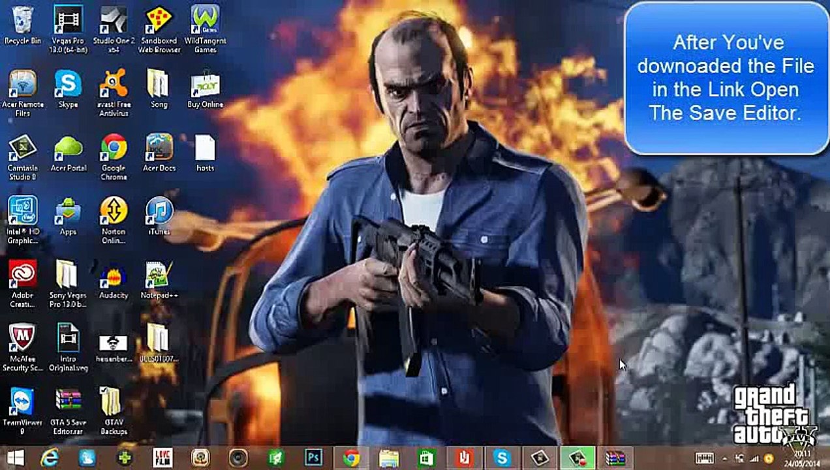Launch iTunes from the desktop
830x470 pixels.
click(159, 217)
